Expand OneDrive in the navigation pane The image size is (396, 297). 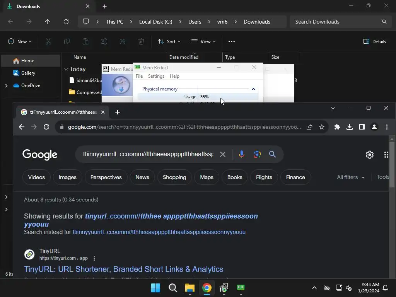click(6, 85)
